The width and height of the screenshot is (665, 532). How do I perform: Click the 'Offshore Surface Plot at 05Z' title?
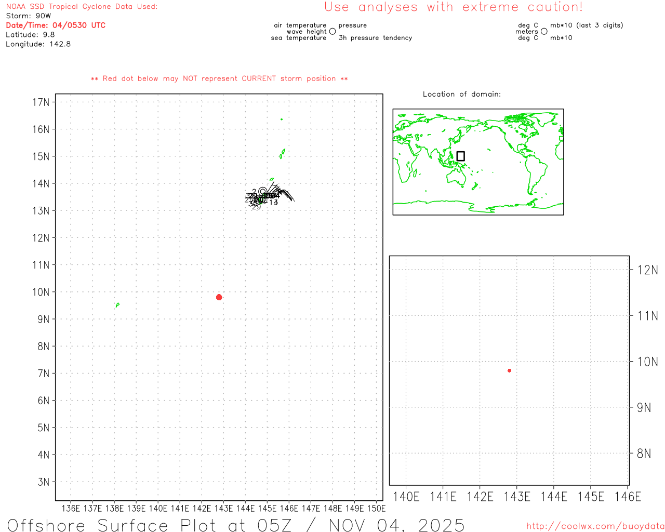[x=150, y=525]
